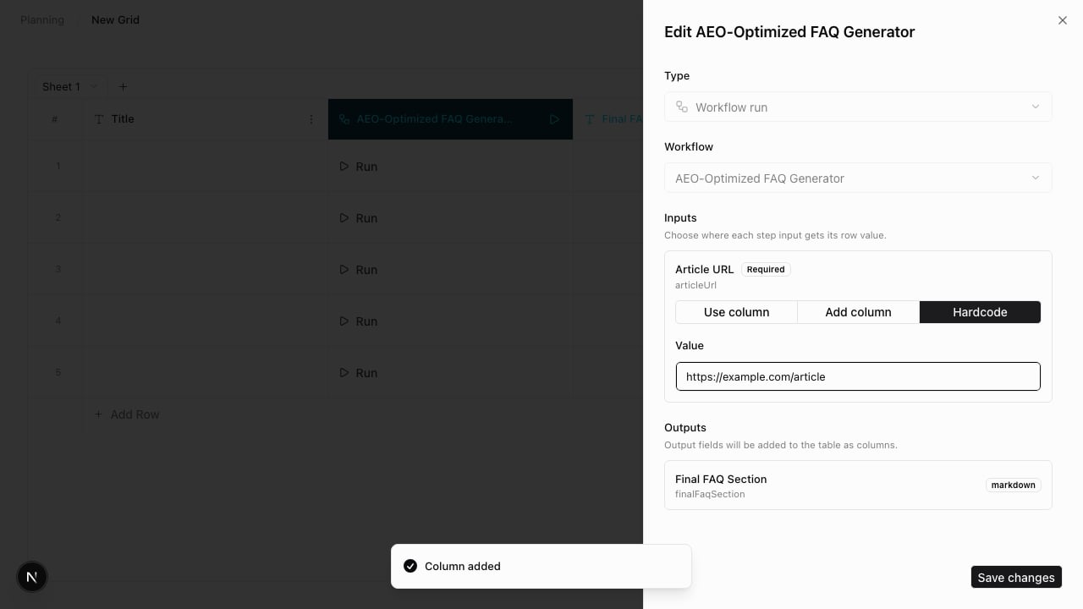The width and height of the screenshot is (1083, 609).
Task: Select the Use column option
Action: pos(736,312)
